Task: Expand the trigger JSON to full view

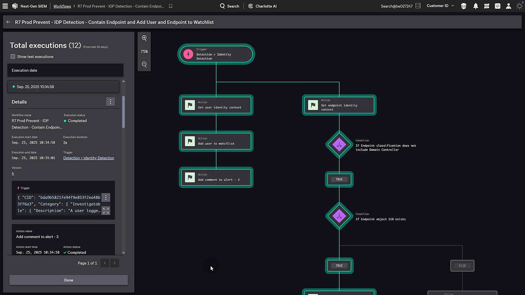Action: tap(106, 211)
